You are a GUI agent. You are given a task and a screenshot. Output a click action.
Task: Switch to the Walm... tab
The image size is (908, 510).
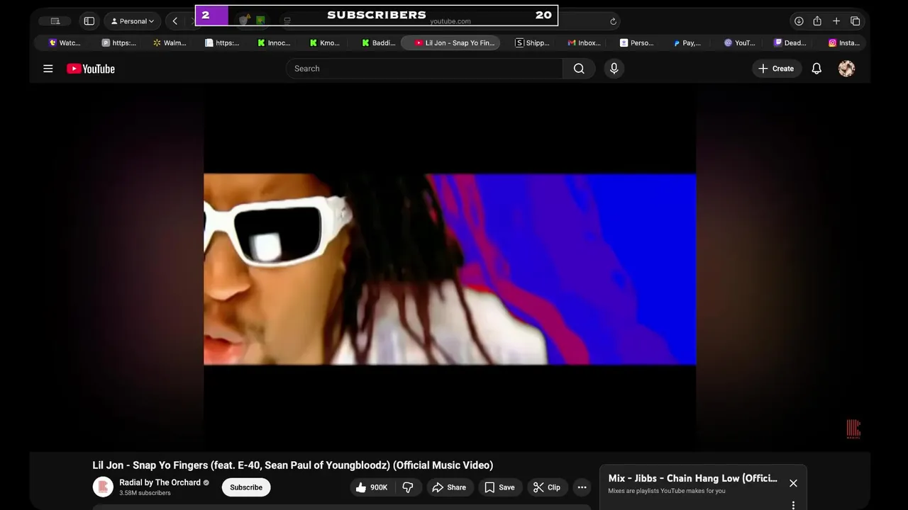click(170, 43)
